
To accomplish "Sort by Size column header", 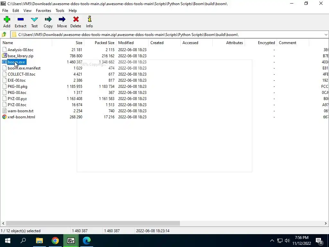I will pyautogui.click(x=68, y=43).
